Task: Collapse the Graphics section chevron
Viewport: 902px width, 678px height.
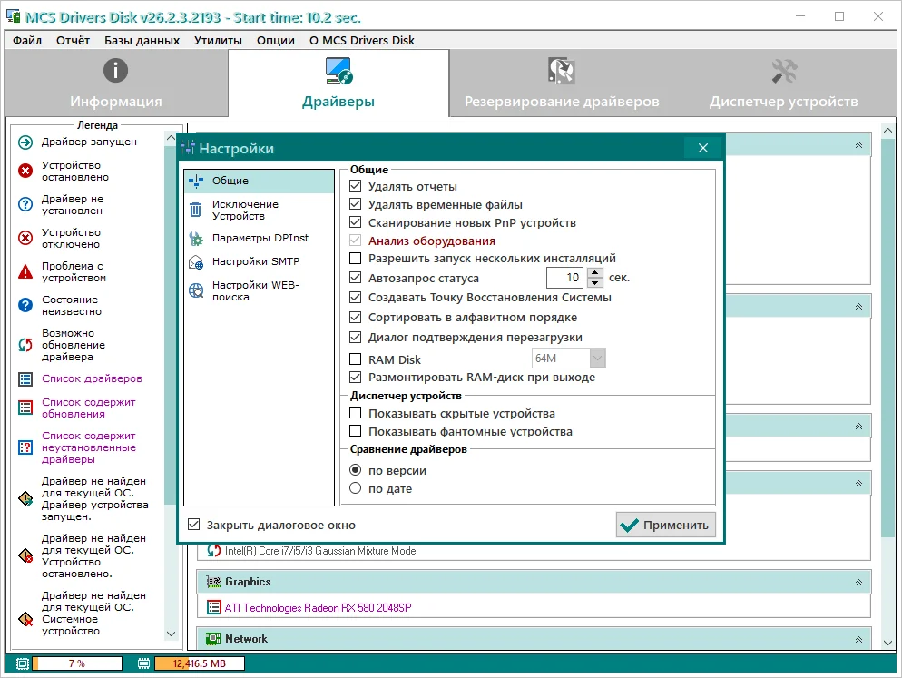Action: pos(858,582)
